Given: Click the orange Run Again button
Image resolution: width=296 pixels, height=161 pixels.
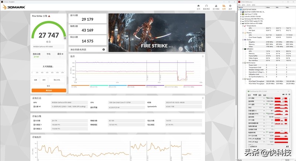Looking at the screenshot, I should pos(49,91).
